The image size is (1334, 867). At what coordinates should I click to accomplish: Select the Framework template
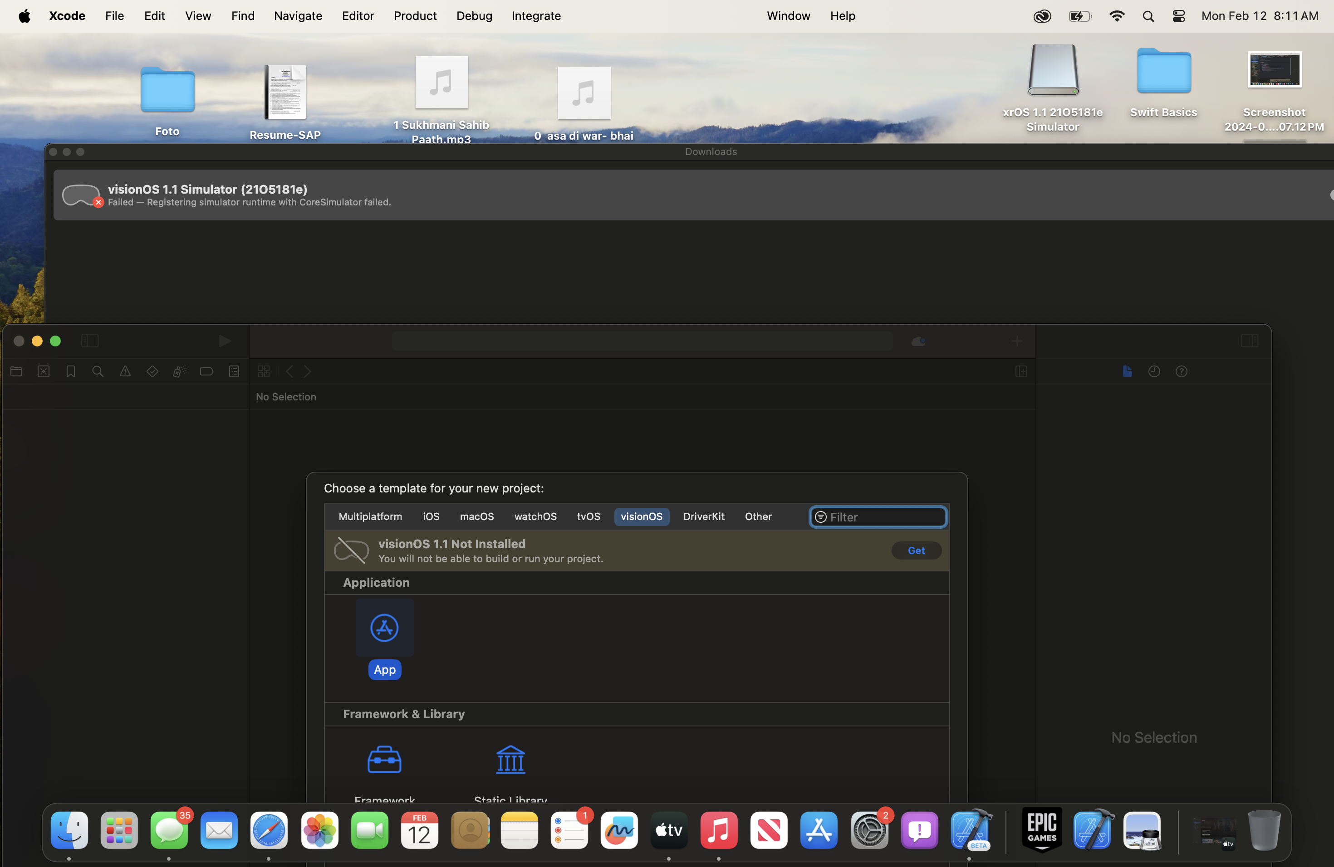pyautogui.click(x=384, y=760)
